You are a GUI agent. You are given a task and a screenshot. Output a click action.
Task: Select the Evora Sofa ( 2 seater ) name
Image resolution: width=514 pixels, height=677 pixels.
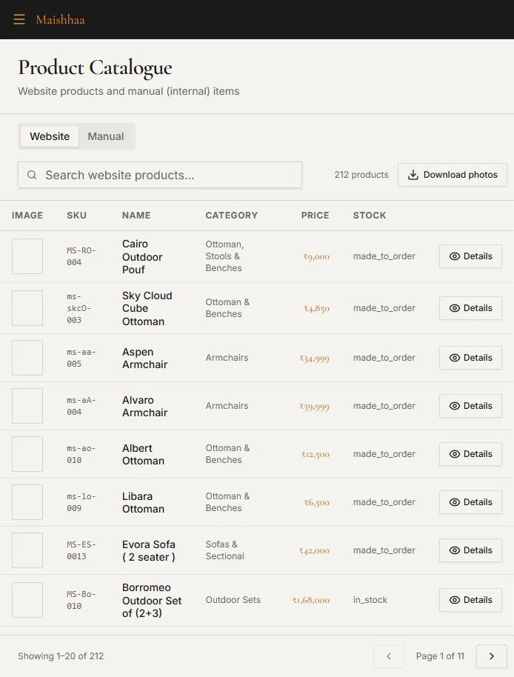pos(148,550)
